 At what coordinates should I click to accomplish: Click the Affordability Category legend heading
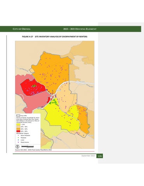[x=23, y=133]
